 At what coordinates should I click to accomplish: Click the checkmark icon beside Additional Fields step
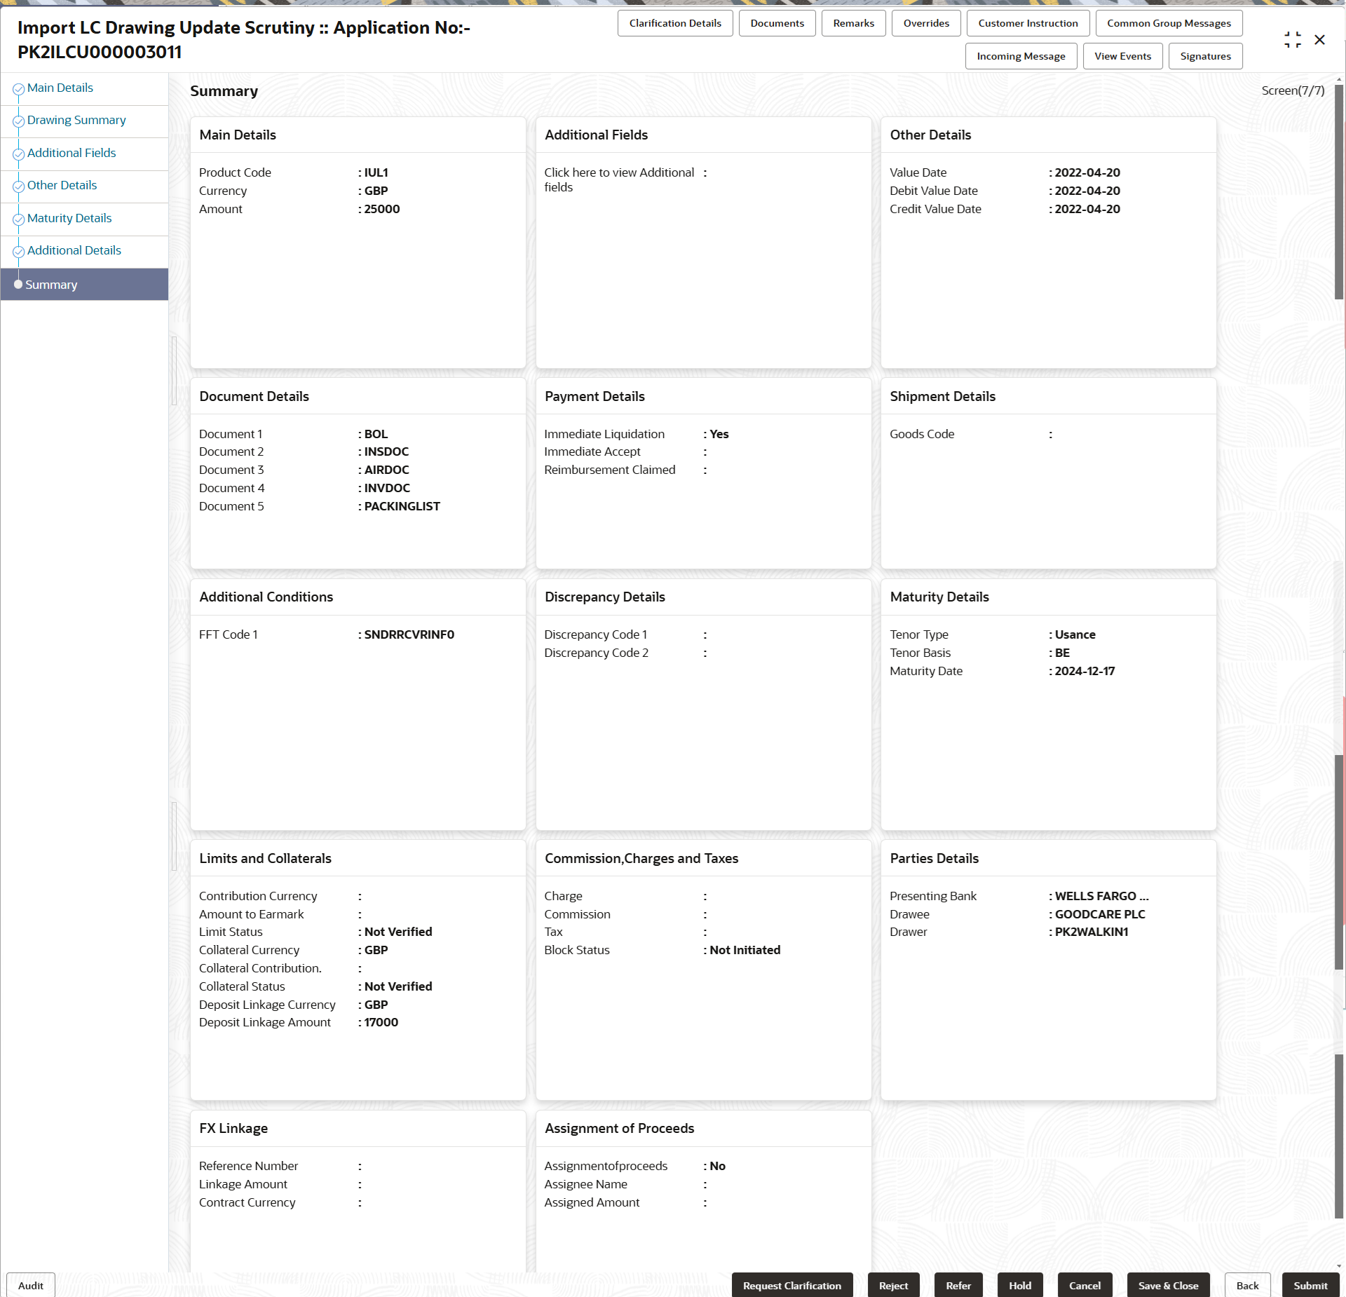pyautogui.click(x=20, y=153)
